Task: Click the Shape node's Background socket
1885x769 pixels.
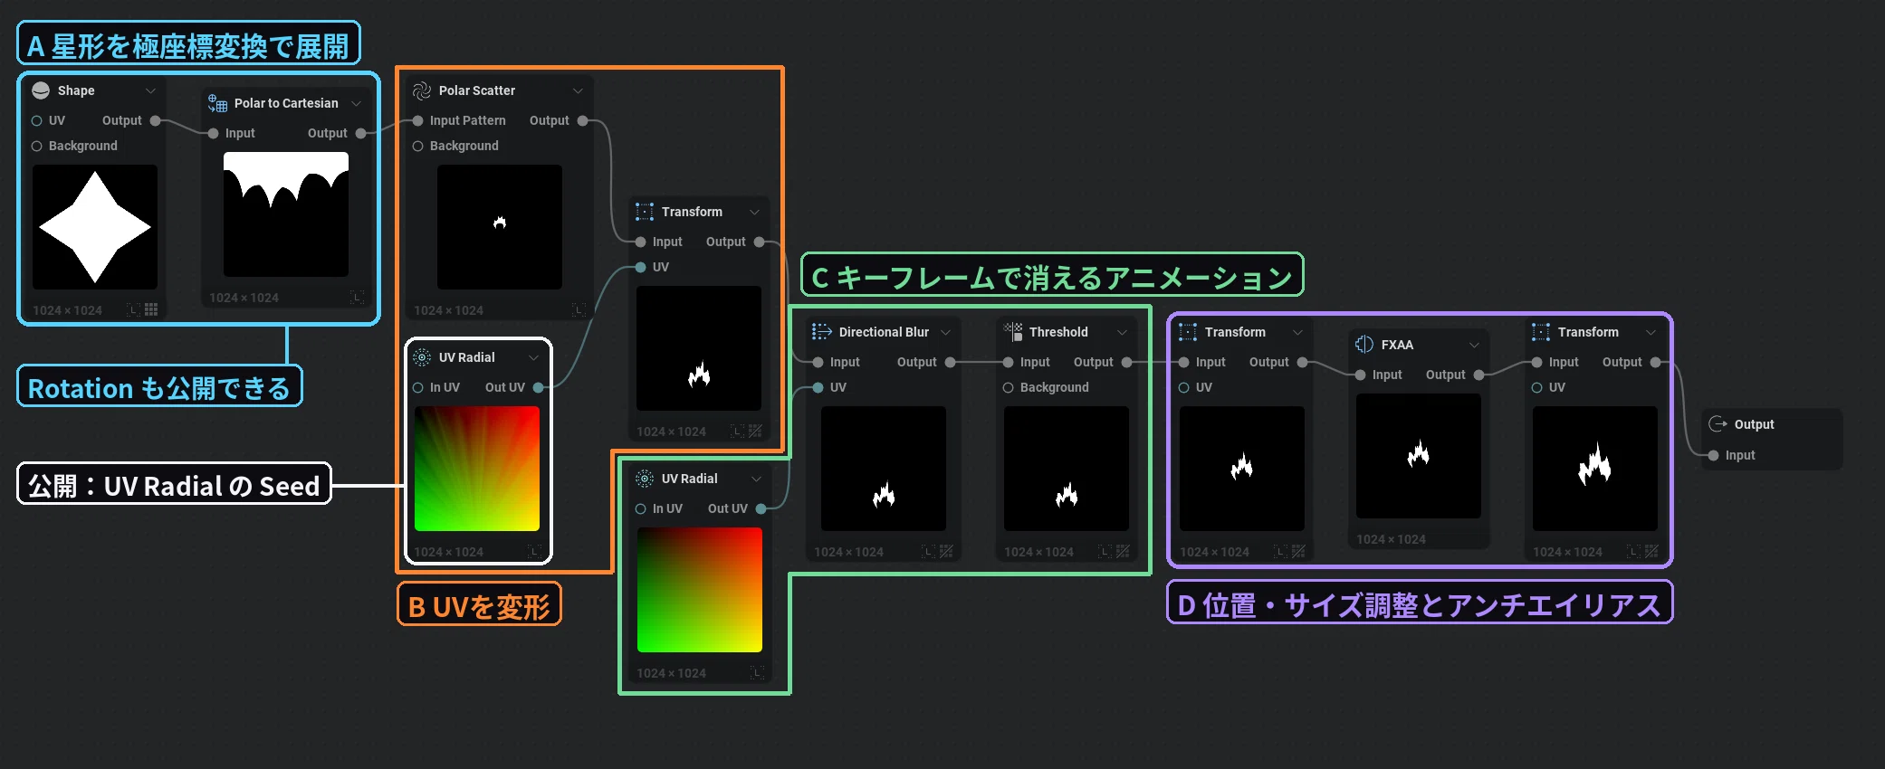Action: click(x=37, y=146)
